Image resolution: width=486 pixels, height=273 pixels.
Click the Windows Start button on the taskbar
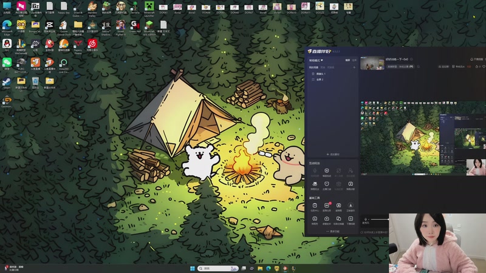tap(192, 268)
